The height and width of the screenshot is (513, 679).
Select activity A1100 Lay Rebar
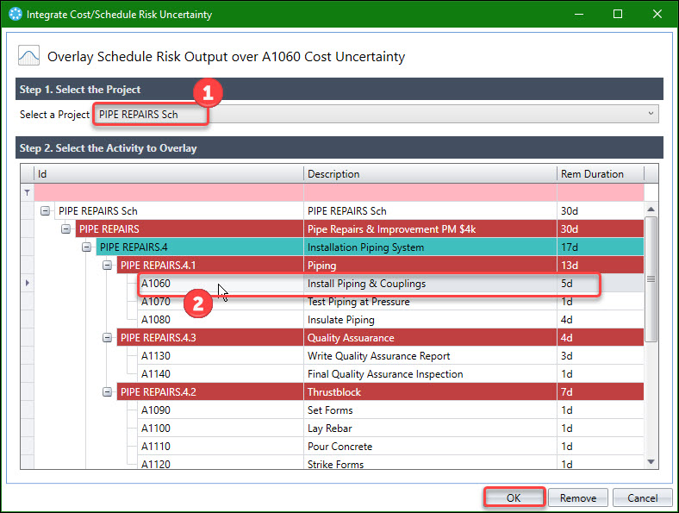coord(156,429)
